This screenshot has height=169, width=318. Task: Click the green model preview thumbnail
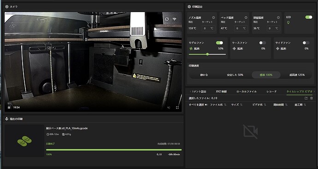point(24,141)
